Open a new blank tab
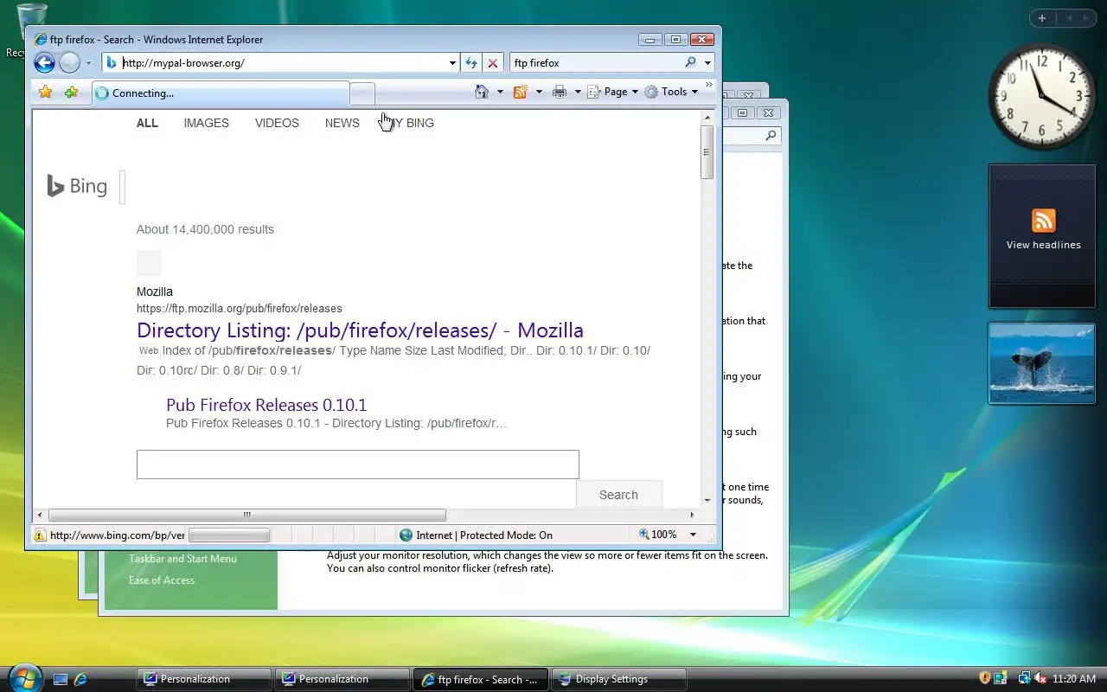This screenshot has height=692, width=1107. (x=362, y=93)
